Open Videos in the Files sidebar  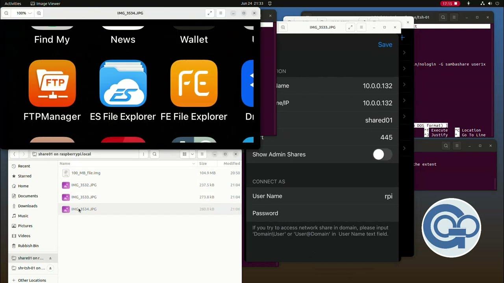pos(33,236)
